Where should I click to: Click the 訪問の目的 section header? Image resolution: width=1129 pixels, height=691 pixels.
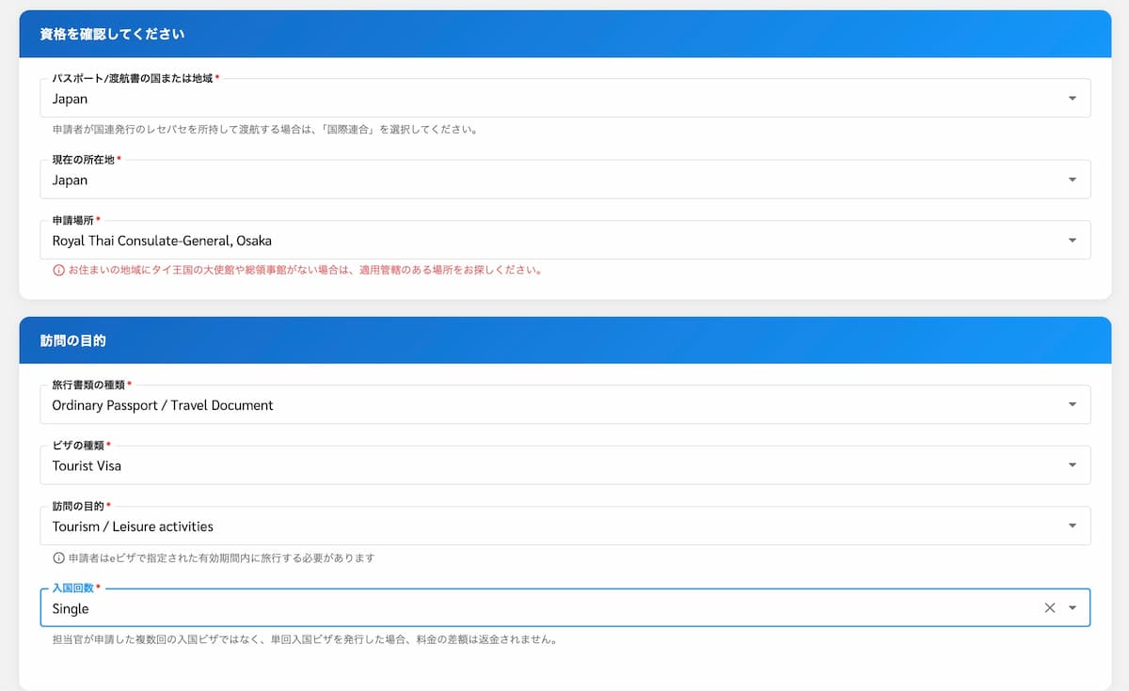click(565, 340)
